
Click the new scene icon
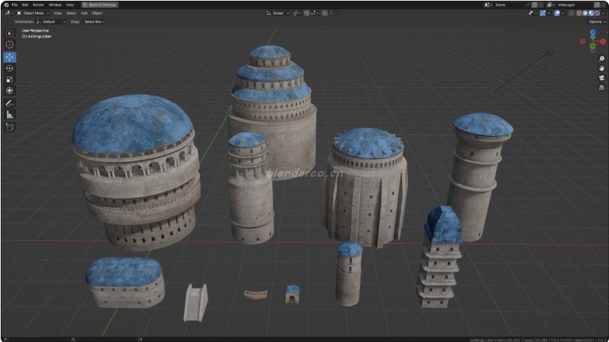[x=535, y=5]
